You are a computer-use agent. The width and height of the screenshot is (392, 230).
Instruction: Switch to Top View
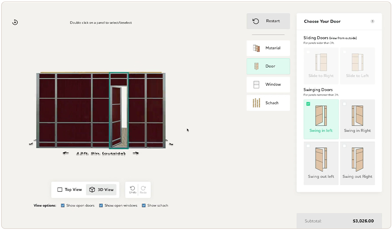pos(69,190)
